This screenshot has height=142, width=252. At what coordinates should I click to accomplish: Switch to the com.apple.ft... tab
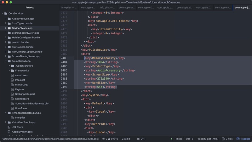pos(223,8)
